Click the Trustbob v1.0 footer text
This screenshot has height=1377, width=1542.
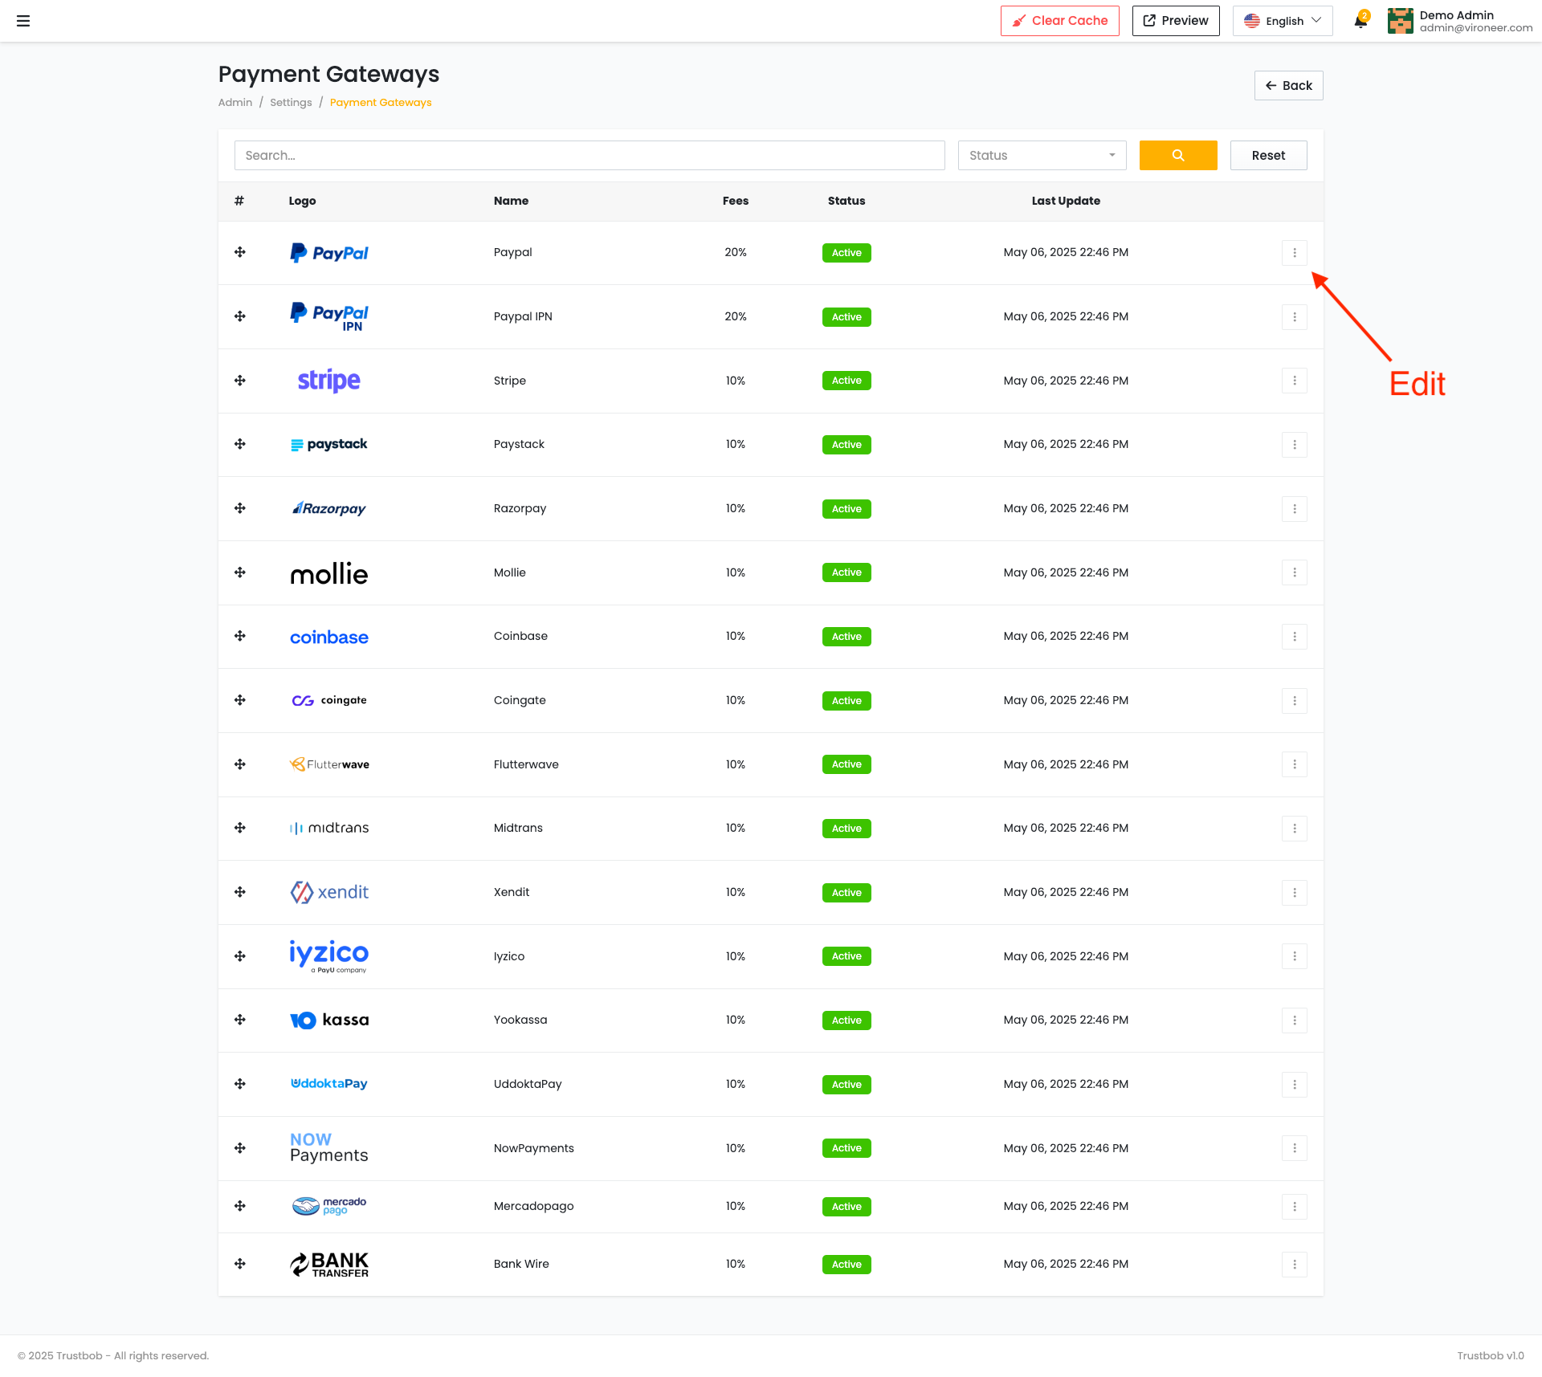coord(1491,1356)
